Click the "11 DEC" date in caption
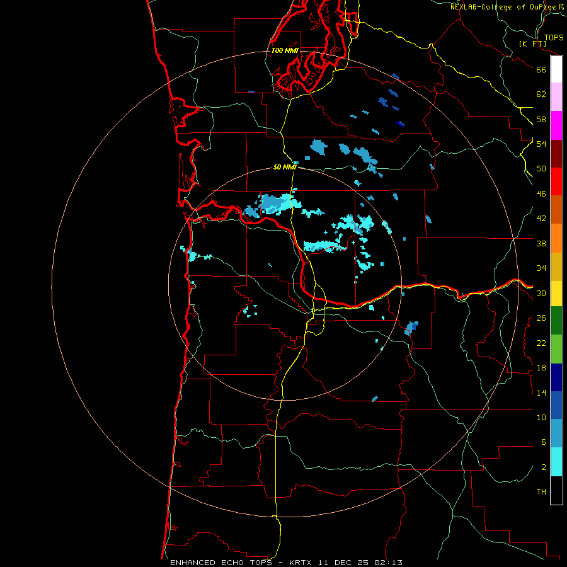Image resolution: width=567 pixels, height=567 pixels. [x=337, y=563]
